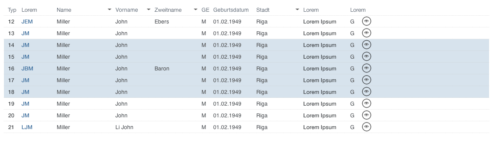Open the Stadt column dropdown arrow

(x=297, y=10)
